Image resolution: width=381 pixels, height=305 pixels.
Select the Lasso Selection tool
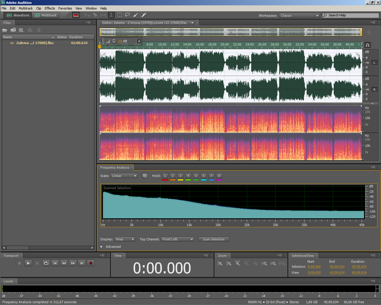point(127,15)
